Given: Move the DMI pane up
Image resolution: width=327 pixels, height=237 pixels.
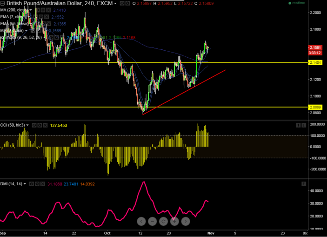Looking at the screenshot, I should (x=304, y=184).
